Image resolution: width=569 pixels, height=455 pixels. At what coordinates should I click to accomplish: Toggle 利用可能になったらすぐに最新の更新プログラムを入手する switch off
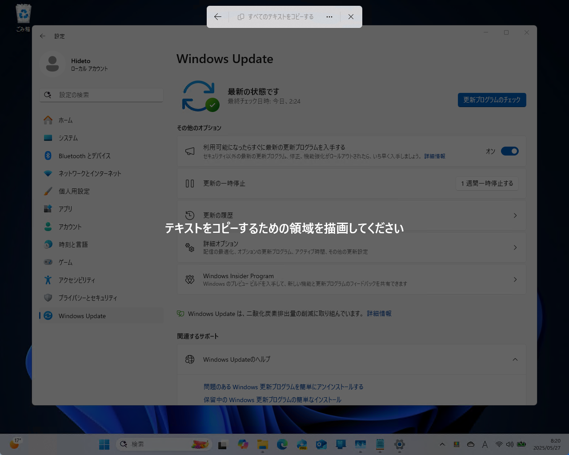pos(510,151)
